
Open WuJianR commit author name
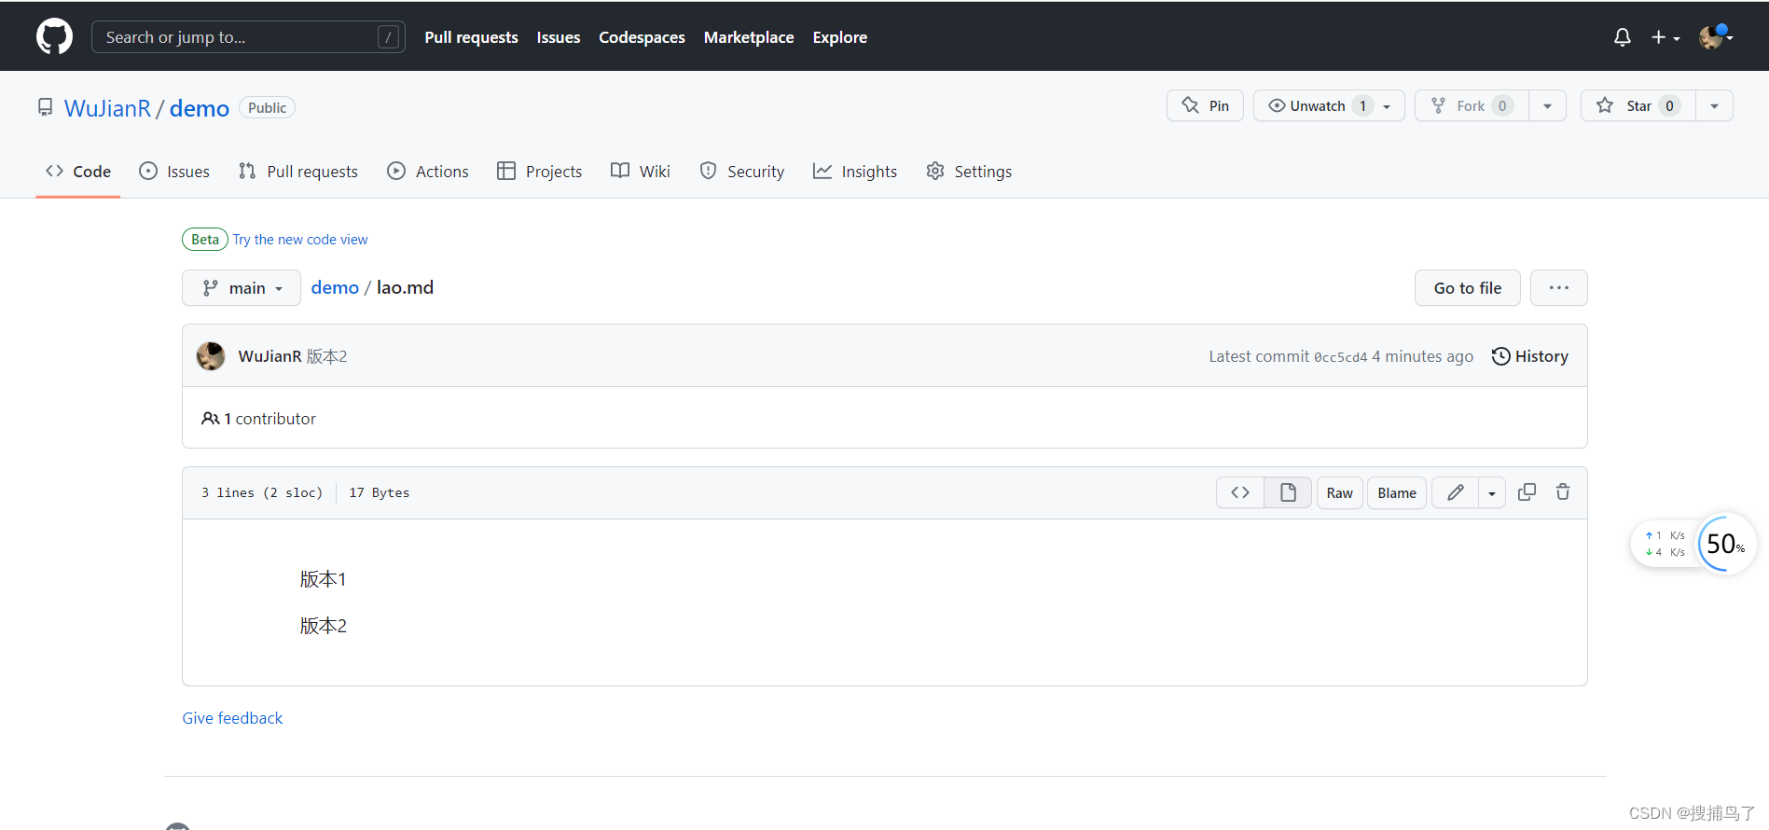pyautogui.click(x=269, y=356)
